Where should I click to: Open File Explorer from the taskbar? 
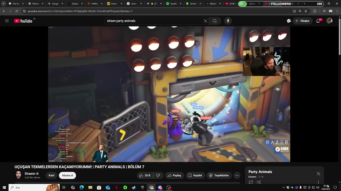90,188
